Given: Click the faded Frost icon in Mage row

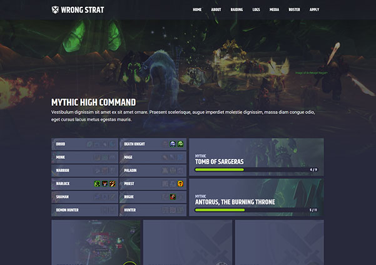Looking at the screenshot, I should click(x=180, y=157).
